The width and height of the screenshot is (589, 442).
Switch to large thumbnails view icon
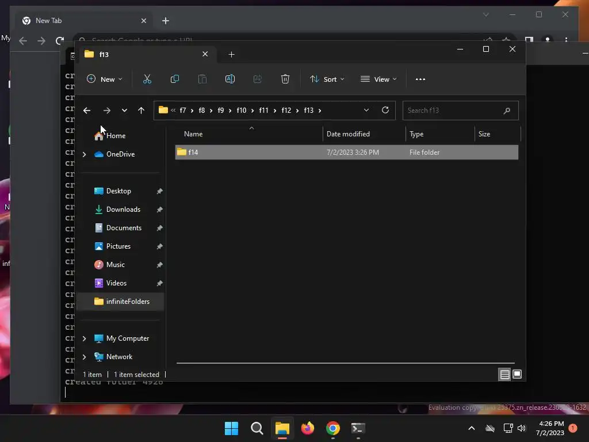pos(517,374)
